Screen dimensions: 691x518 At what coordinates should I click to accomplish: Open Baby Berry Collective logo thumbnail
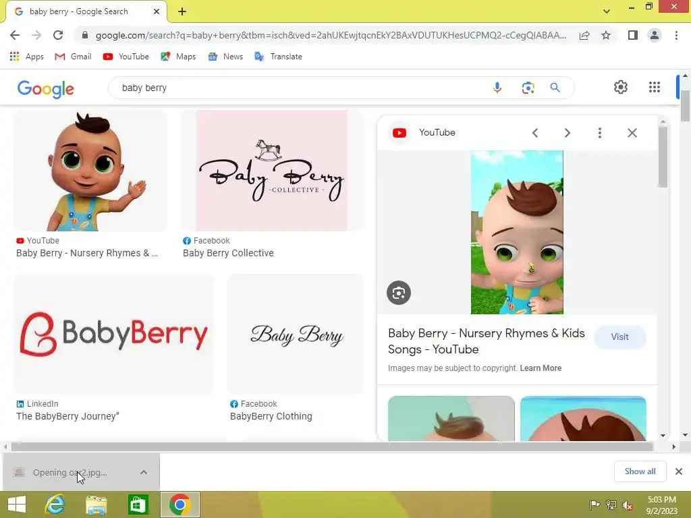(272, 171)
